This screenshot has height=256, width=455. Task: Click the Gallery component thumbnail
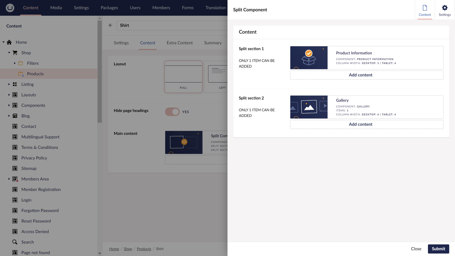(309, 107)
